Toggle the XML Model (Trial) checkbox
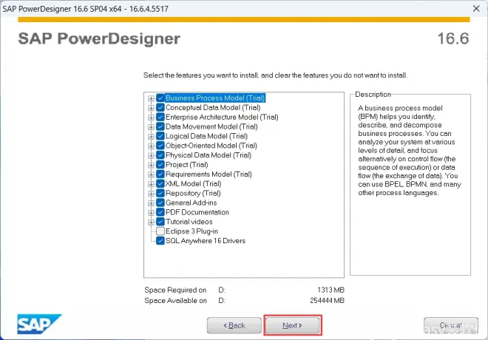The width and height of the screenshot is (488, 340). (x=160, y=183)
